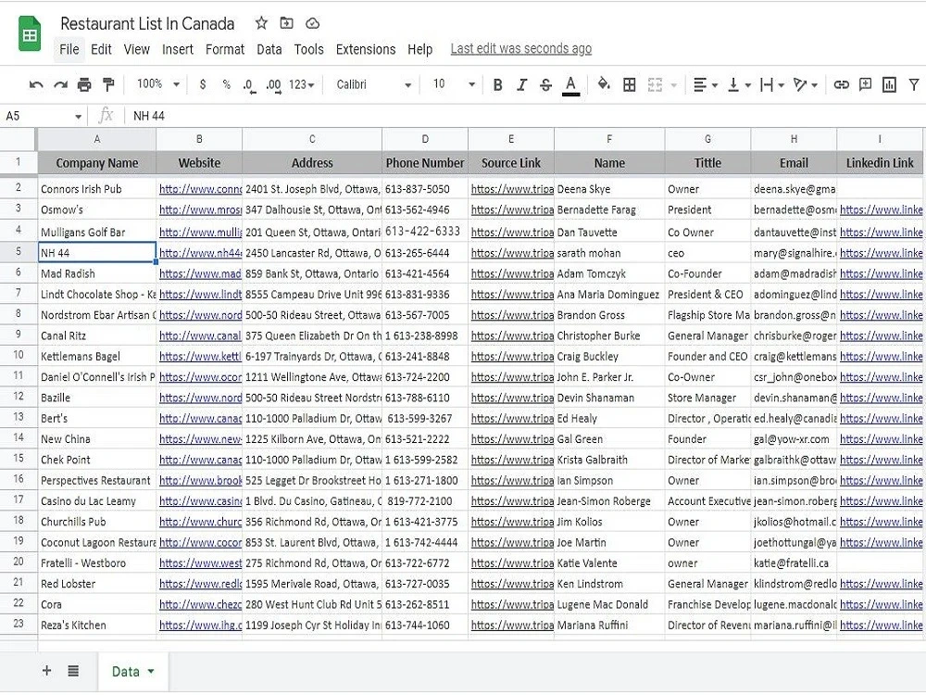Expand the Merge cells dropdown arrow
Viewport: 926px width, 695px height.
click(x=674, y=85)
